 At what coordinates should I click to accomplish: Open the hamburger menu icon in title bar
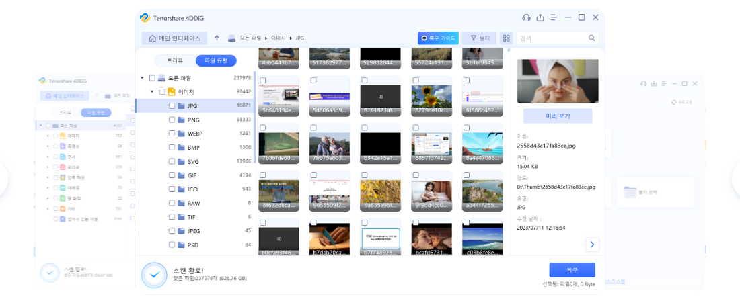click(x=554, y=18)
